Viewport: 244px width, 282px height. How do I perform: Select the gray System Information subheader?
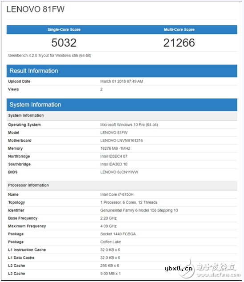[122, 115]
